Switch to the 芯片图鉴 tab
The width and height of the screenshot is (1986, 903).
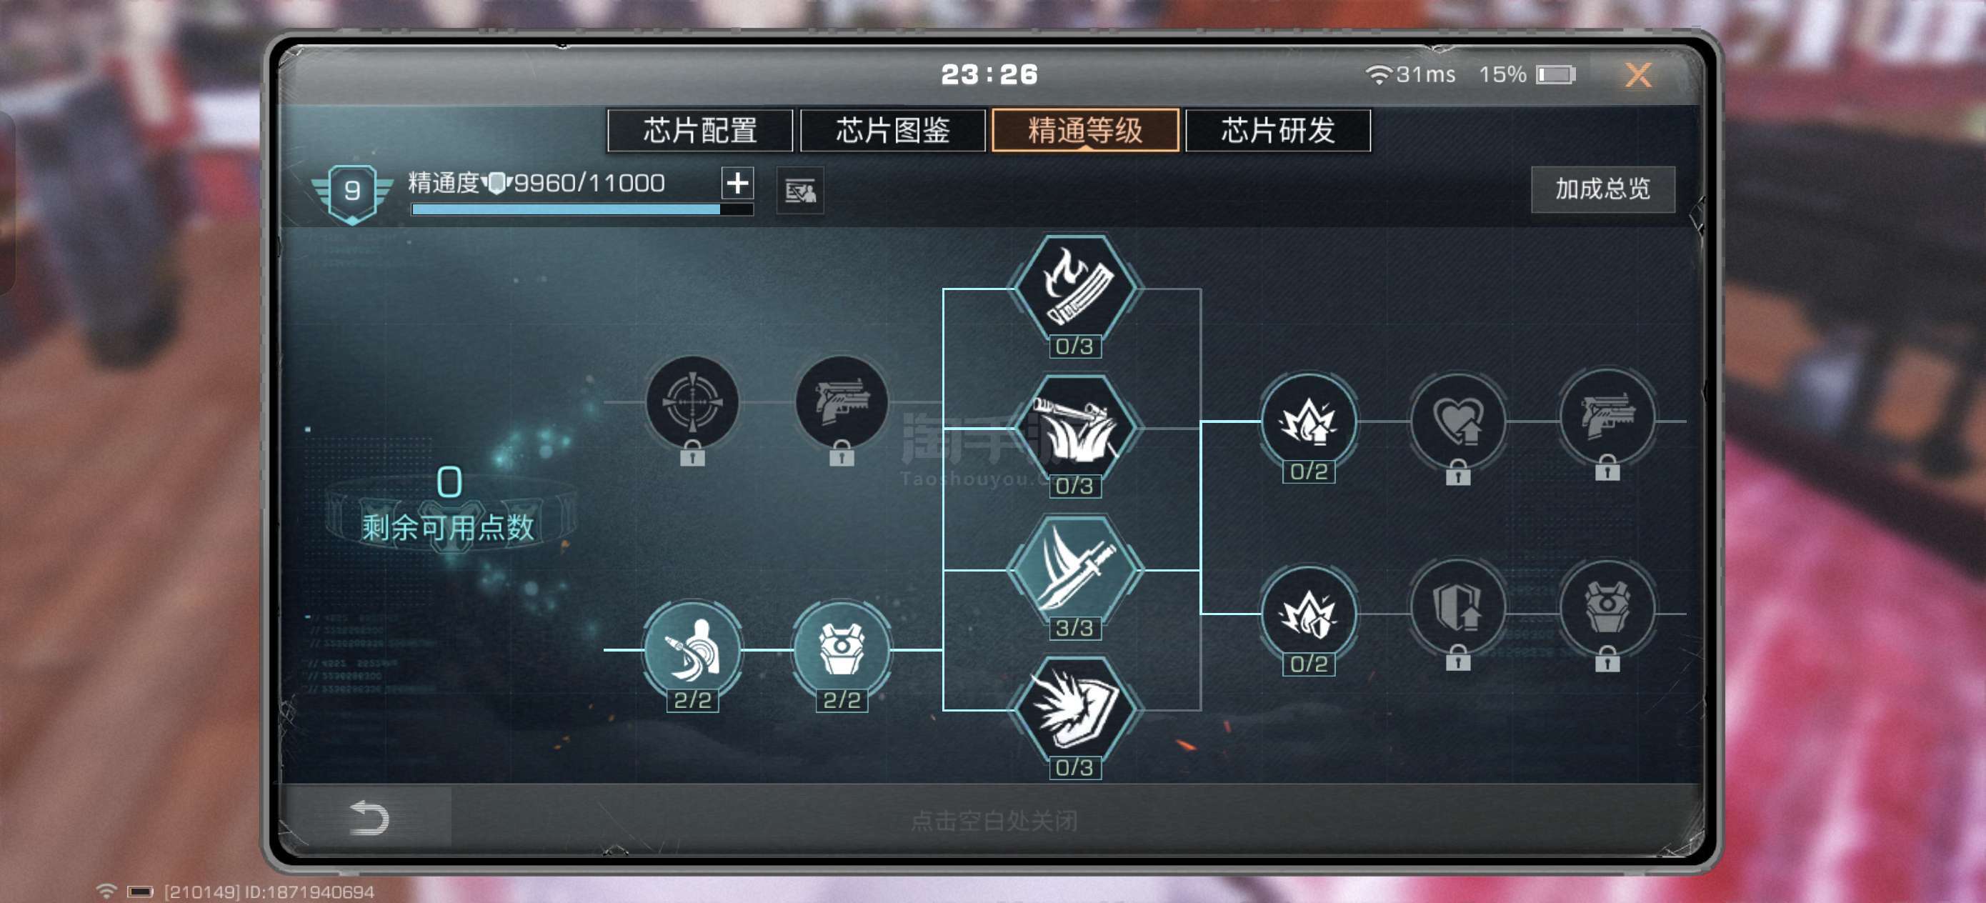(x=892, y=130)
